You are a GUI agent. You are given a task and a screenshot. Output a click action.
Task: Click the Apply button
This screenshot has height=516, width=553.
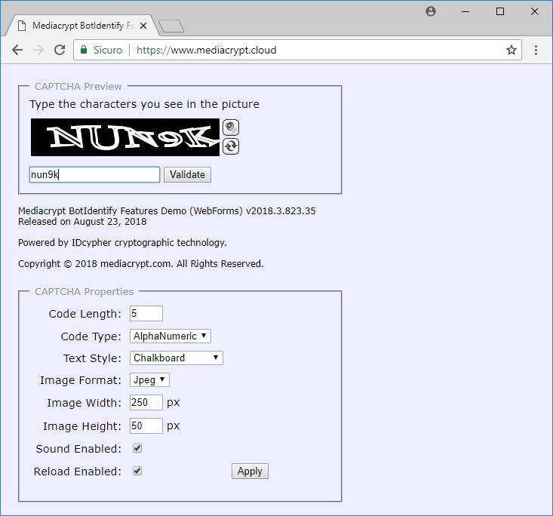click(250, 471)
